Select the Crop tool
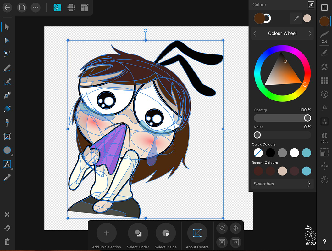The image size is (332, 251). pyautogui.click(x=7, y=136)
